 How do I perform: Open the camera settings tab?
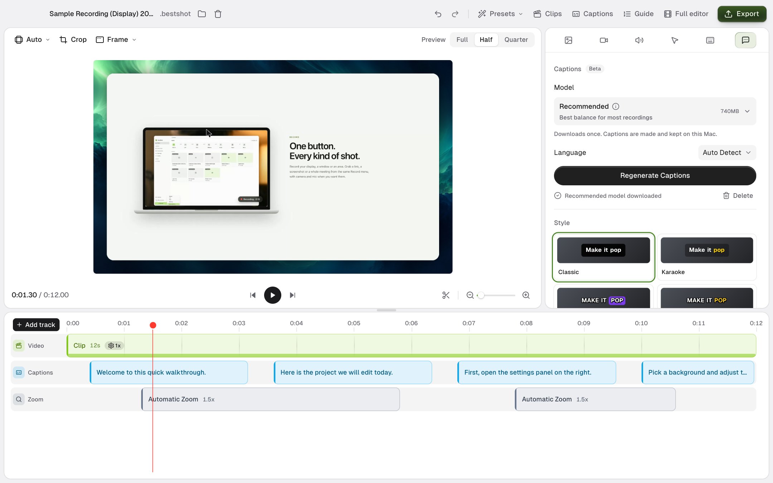pyautogui.click(x=604, y=40)
